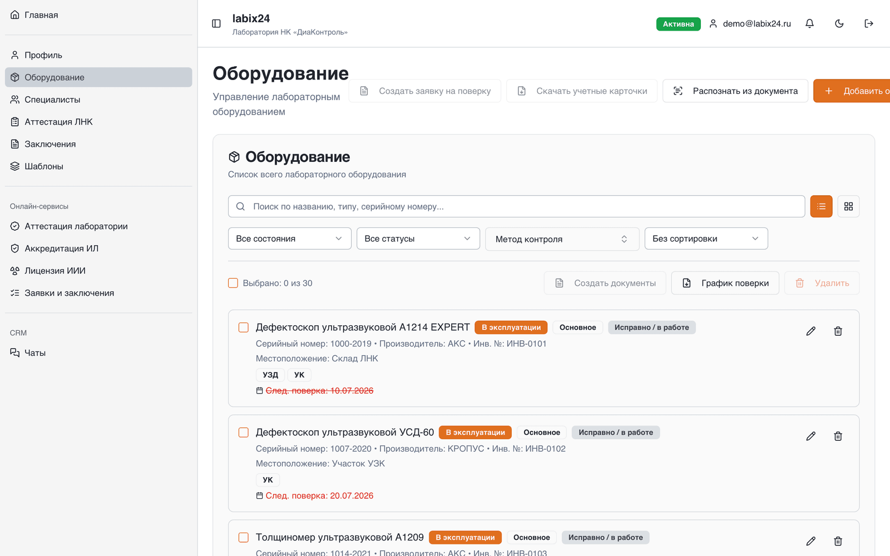The height and width of the screenshot is (556, 890).
Task: Open Оборудование in sidebar
Action: 98,77
